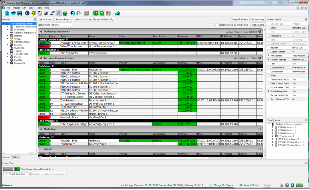Click info icon beside Archive integrity message
Image resolution: width=310 pixels, height=190 pixels.
[260, 31]
